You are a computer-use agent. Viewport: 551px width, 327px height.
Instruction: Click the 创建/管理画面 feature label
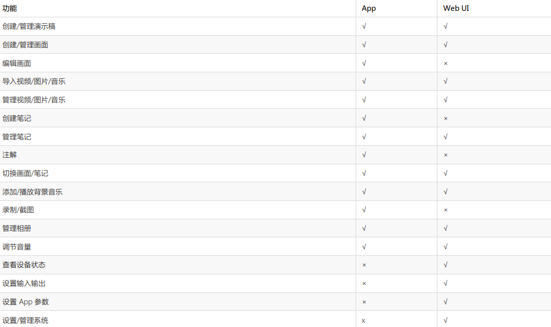pos(25,45)
